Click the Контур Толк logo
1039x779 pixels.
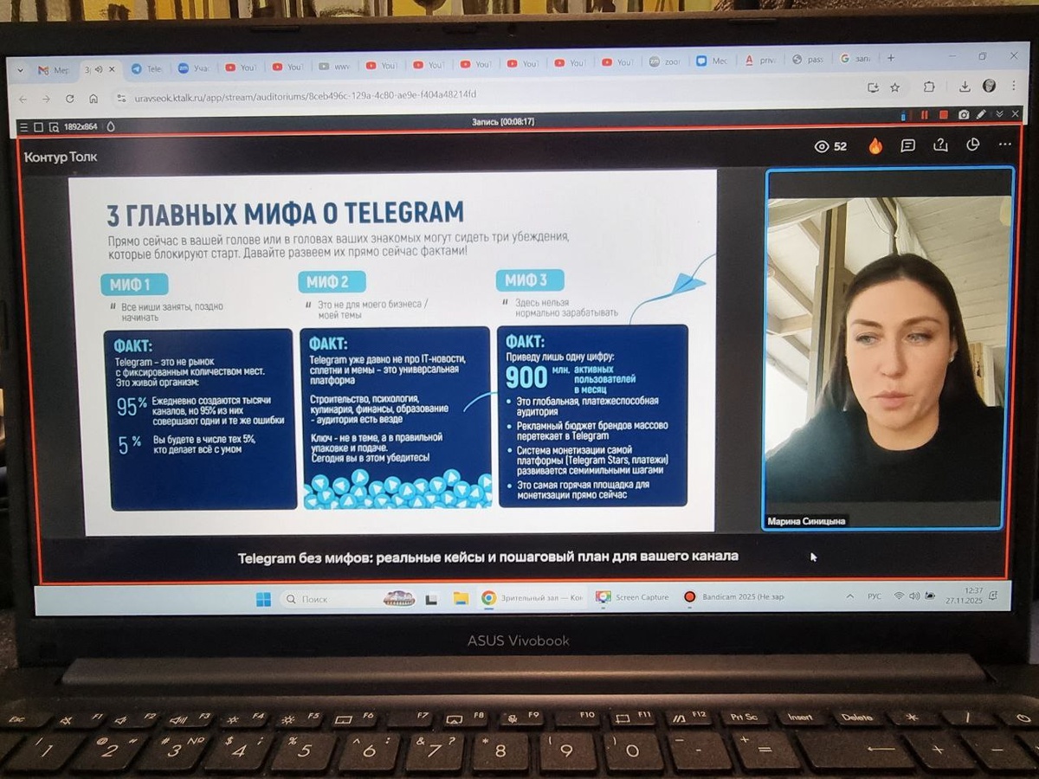[61, 157]
